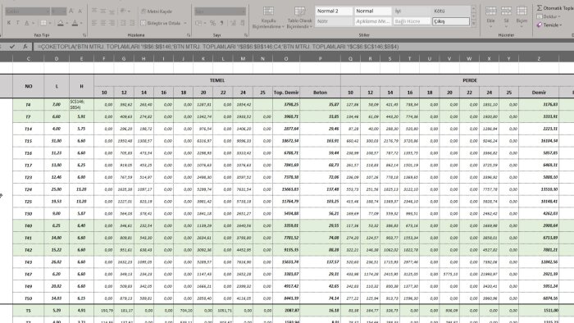Image resolution: width=574 pixels, height=323 pixels.
Task: Apply the İyi cell style
Action: 412,11
